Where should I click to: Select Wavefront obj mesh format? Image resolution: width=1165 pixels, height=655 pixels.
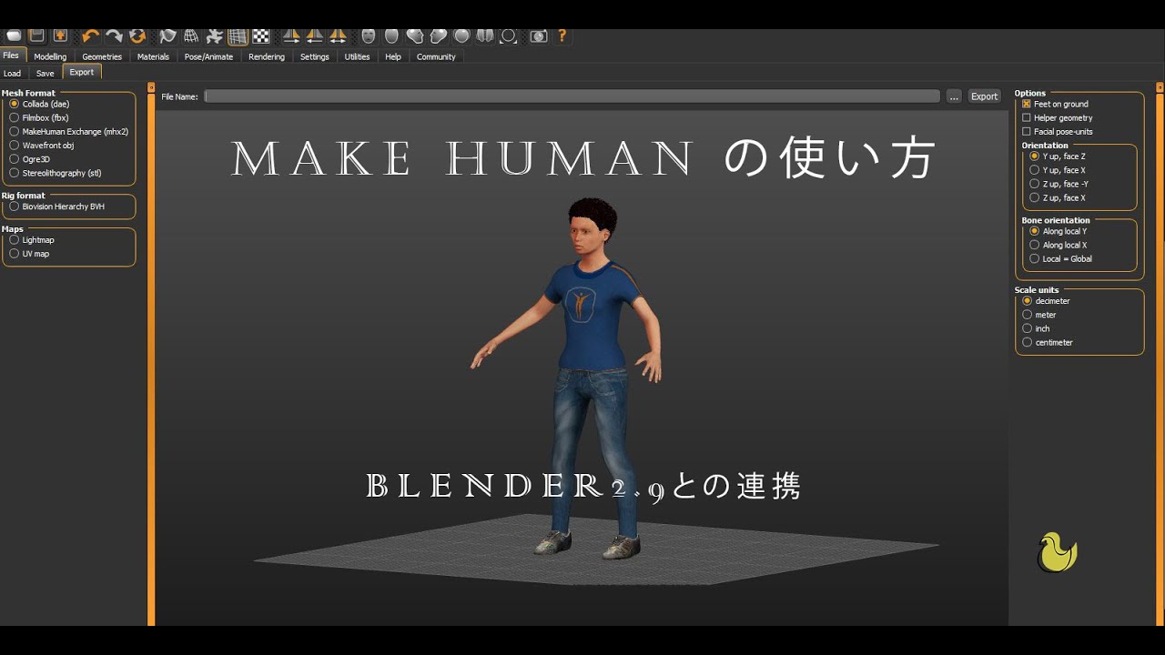pos(42,145)
